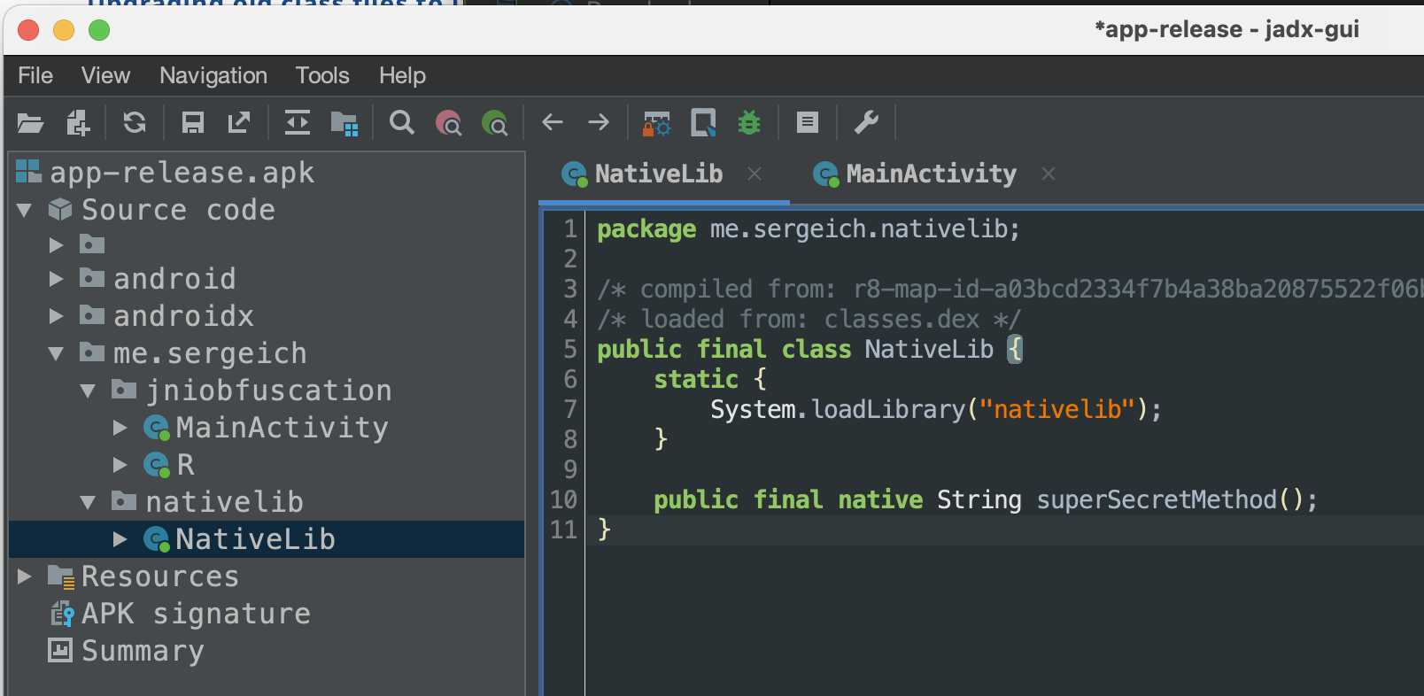Toggle the deobfuscation mode button
Viewport: 1424px width, 696px height.
[x=656, y=123]
